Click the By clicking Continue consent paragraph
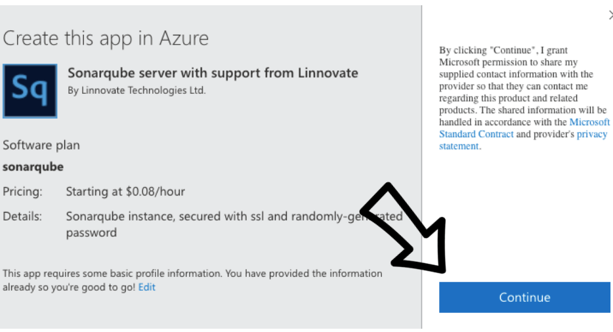 (524, 98)
